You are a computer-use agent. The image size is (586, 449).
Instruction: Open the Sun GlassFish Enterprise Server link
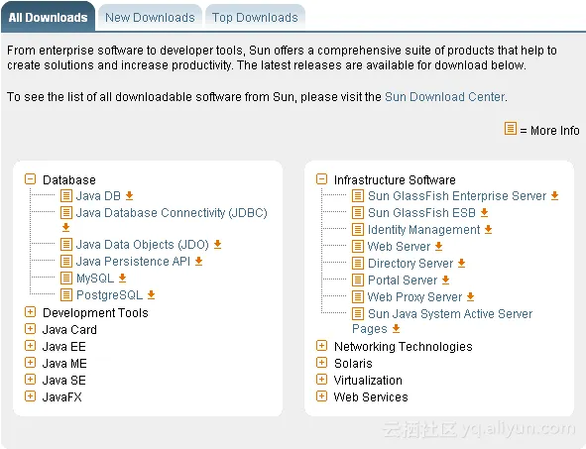pos(457,195)
